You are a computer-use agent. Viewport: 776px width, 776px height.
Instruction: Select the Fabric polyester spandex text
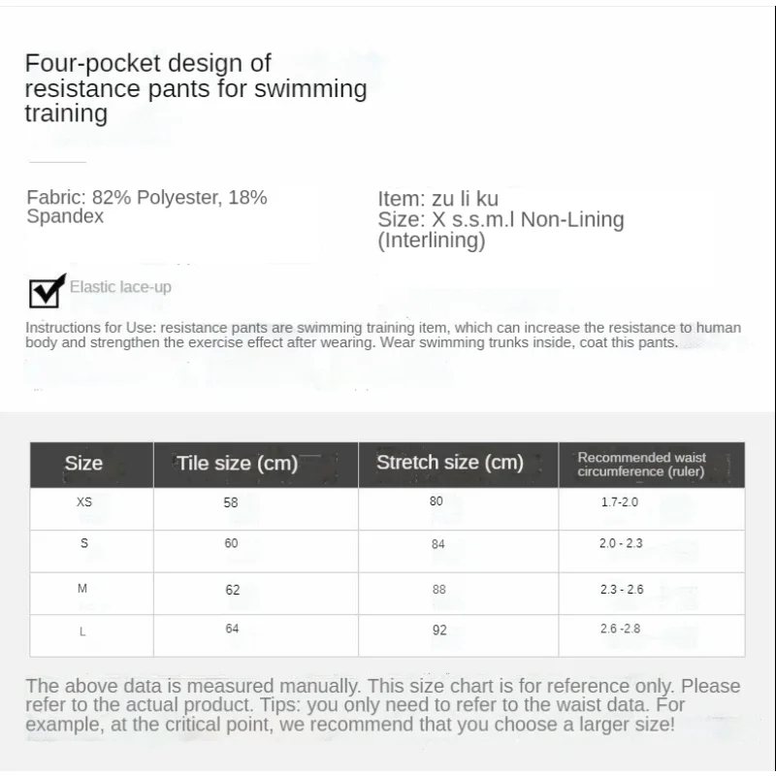(x=147, y=207)
